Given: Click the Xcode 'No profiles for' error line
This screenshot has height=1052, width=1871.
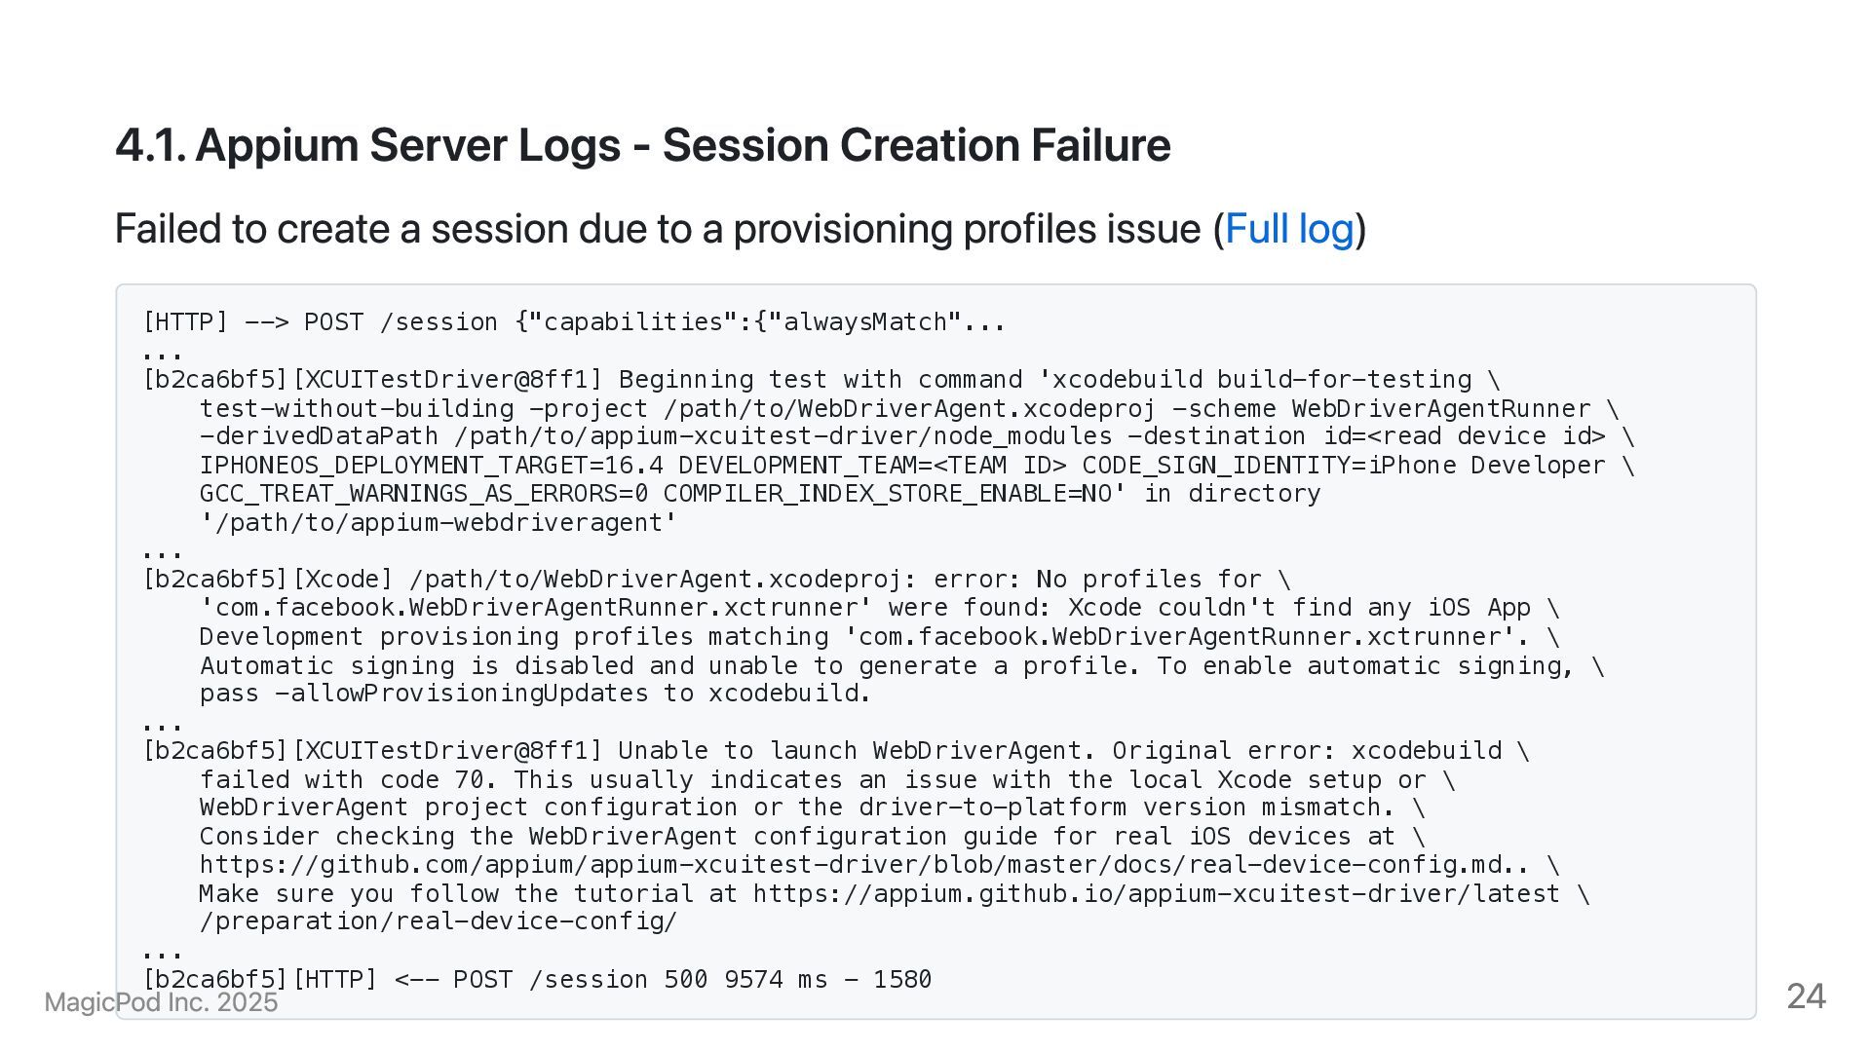Looking at the screenshot, I should (716, 580).
